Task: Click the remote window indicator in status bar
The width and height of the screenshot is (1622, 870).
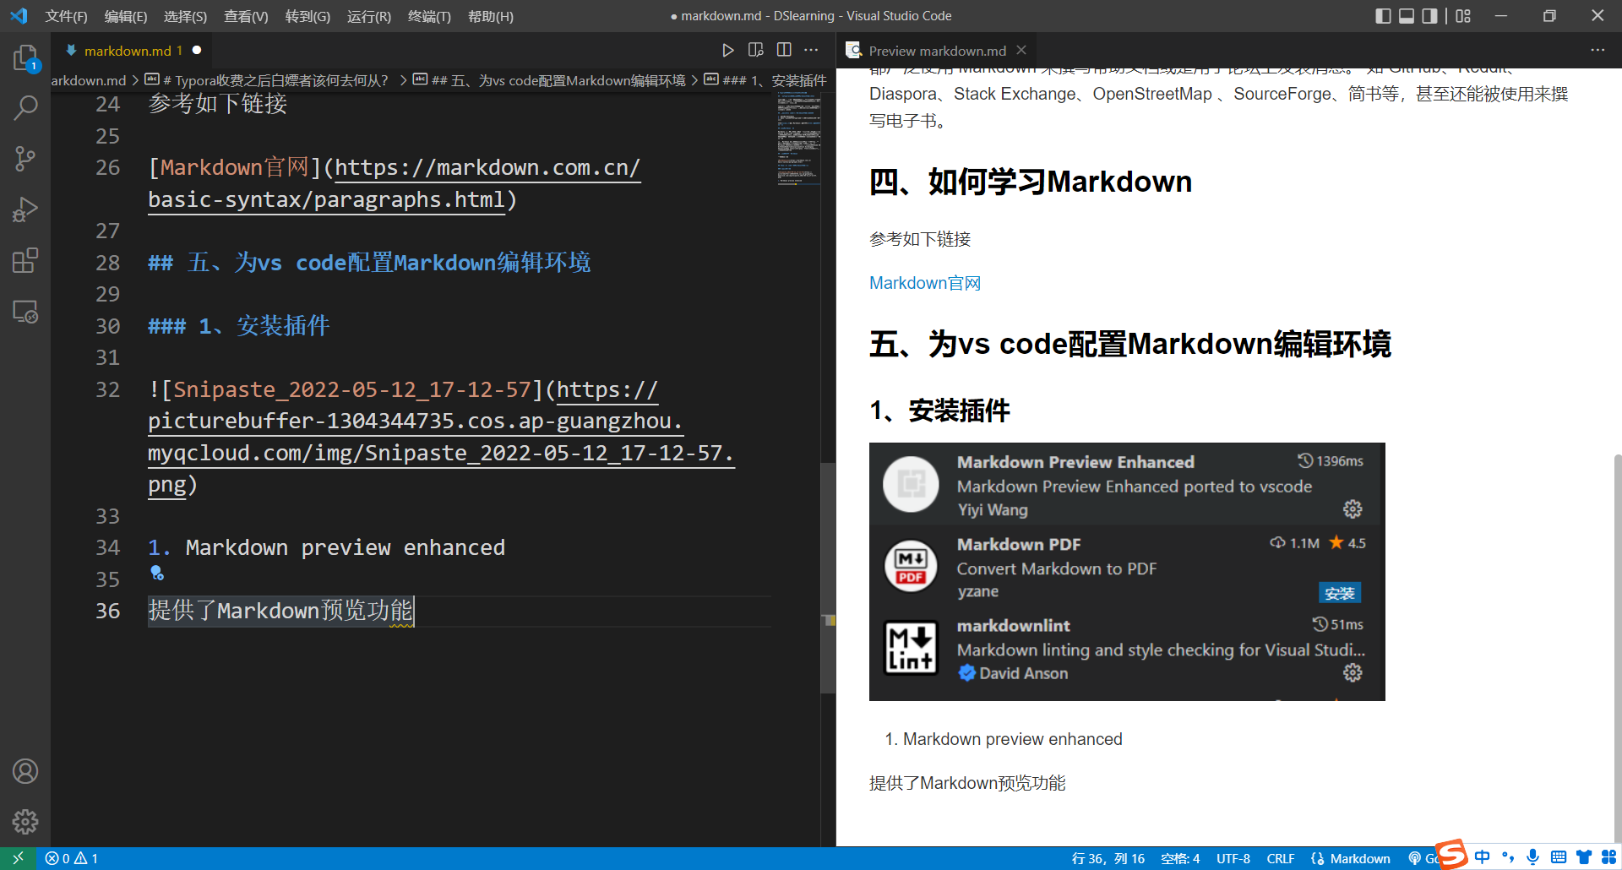Action: coord(18,858)
